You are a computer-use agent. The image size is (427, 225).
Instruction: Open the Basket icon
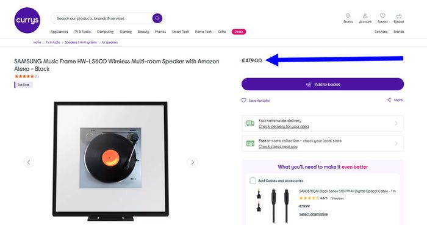pyautogui.click(x=399, y=16)
